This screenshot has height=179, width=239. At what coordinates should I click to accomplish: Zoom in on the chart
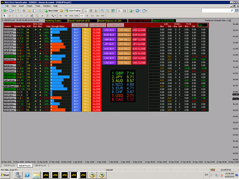(x=102, y=11)
